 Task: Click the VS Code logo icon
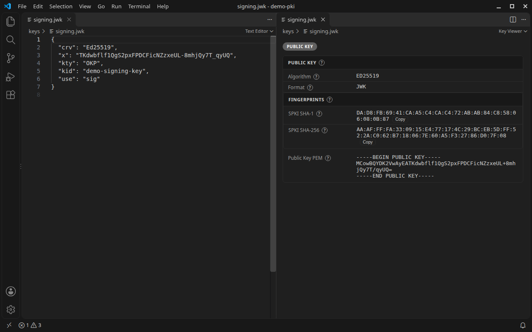7,6
